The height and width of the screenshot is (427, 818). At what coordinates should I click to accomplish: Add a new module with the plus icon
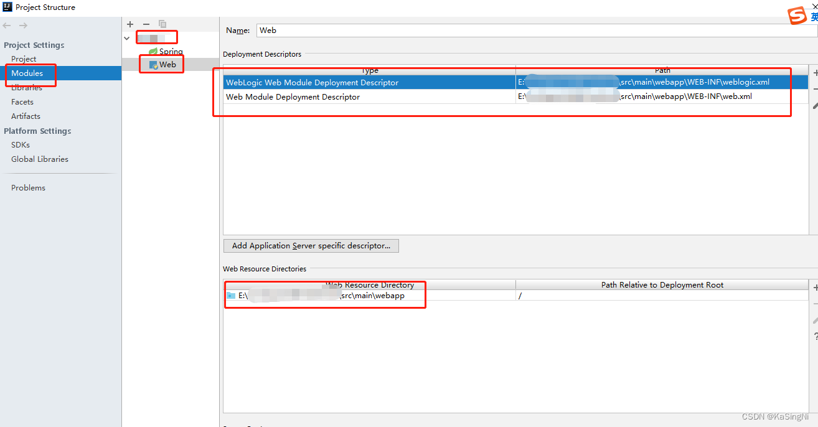tap(129, 24)
